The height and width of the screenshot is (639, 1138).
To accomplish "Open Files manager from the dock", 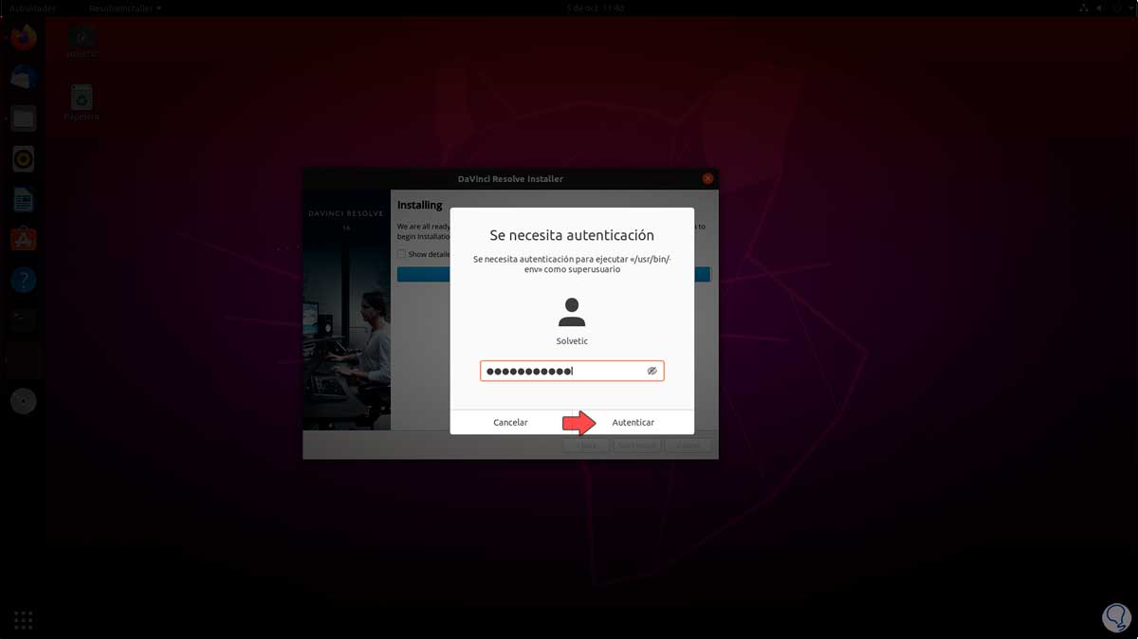I will [x=24, y=119].
